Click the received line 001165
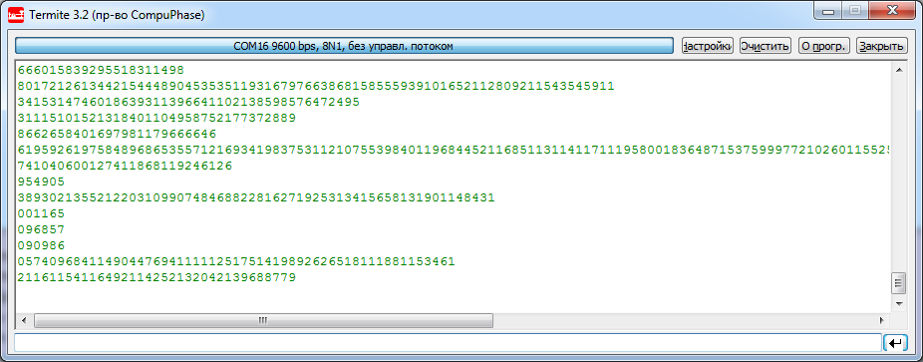The width and height of the screenshot is (923, 362). [x=41, y=213]
